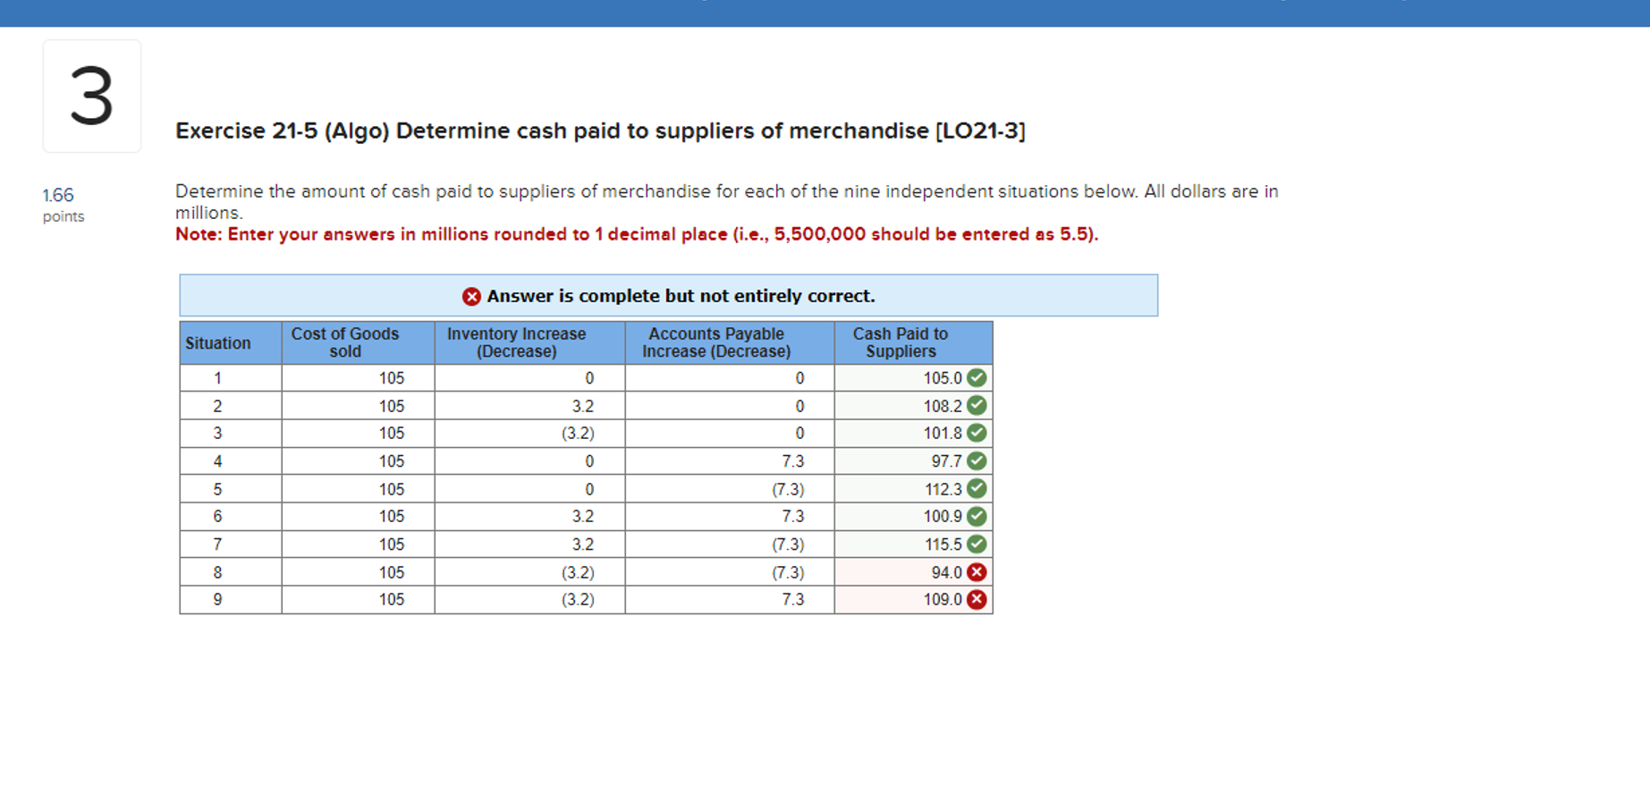Click the 105 cost of goods in situation 1
1650x785 pixels.
392,378
